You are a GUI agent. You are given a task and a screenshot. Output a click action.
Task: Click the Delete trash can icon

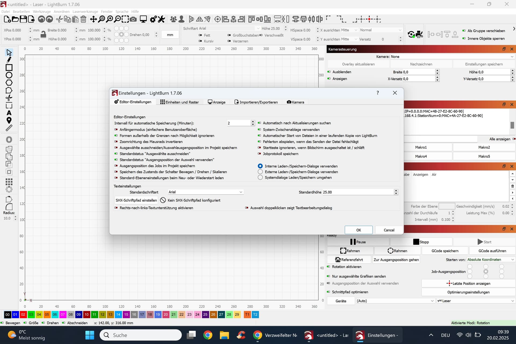click(x=84, y=19)
